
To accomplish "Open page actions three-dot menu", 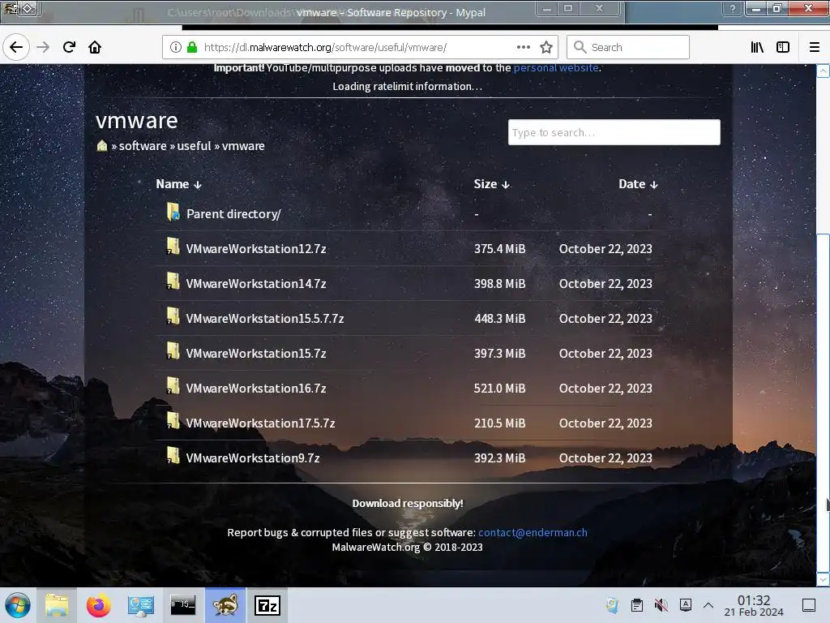I will (x=523, y=47).
